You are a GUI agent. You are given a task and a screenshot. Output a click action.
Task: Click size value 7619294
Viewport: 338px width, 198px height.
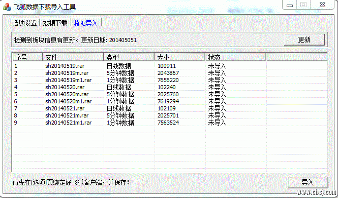pos(168,101)
